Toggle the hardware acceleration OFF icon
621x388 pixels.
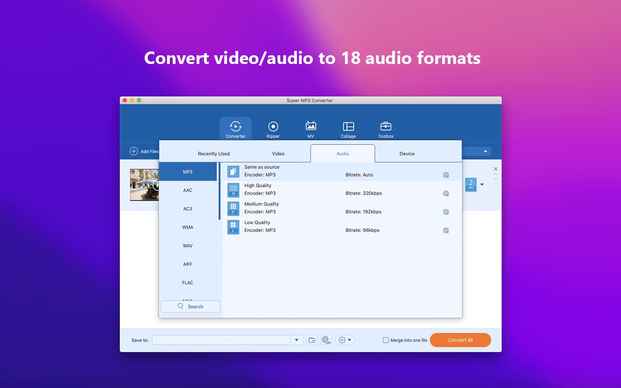(x=326, y=340)
